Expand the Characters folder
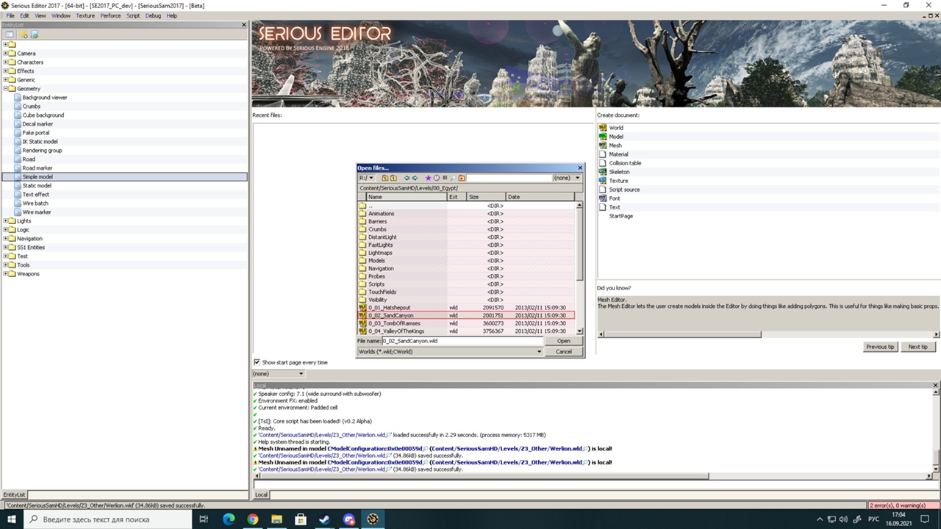Image resolution: width=941 pixels, height=529 pixels. point(6,62)
